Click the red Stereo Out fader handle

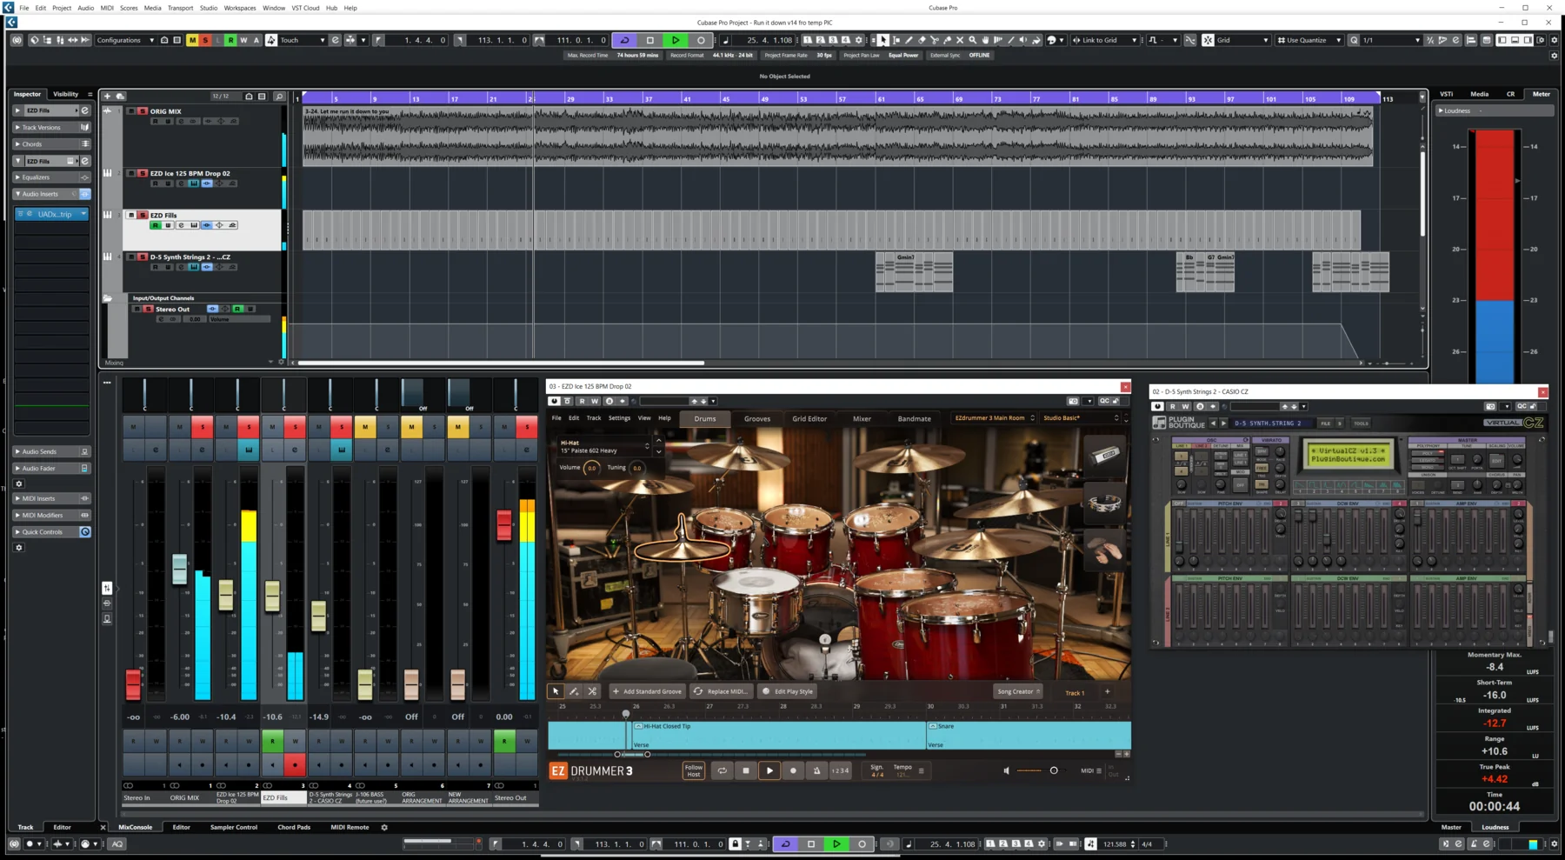click(503, 524)
